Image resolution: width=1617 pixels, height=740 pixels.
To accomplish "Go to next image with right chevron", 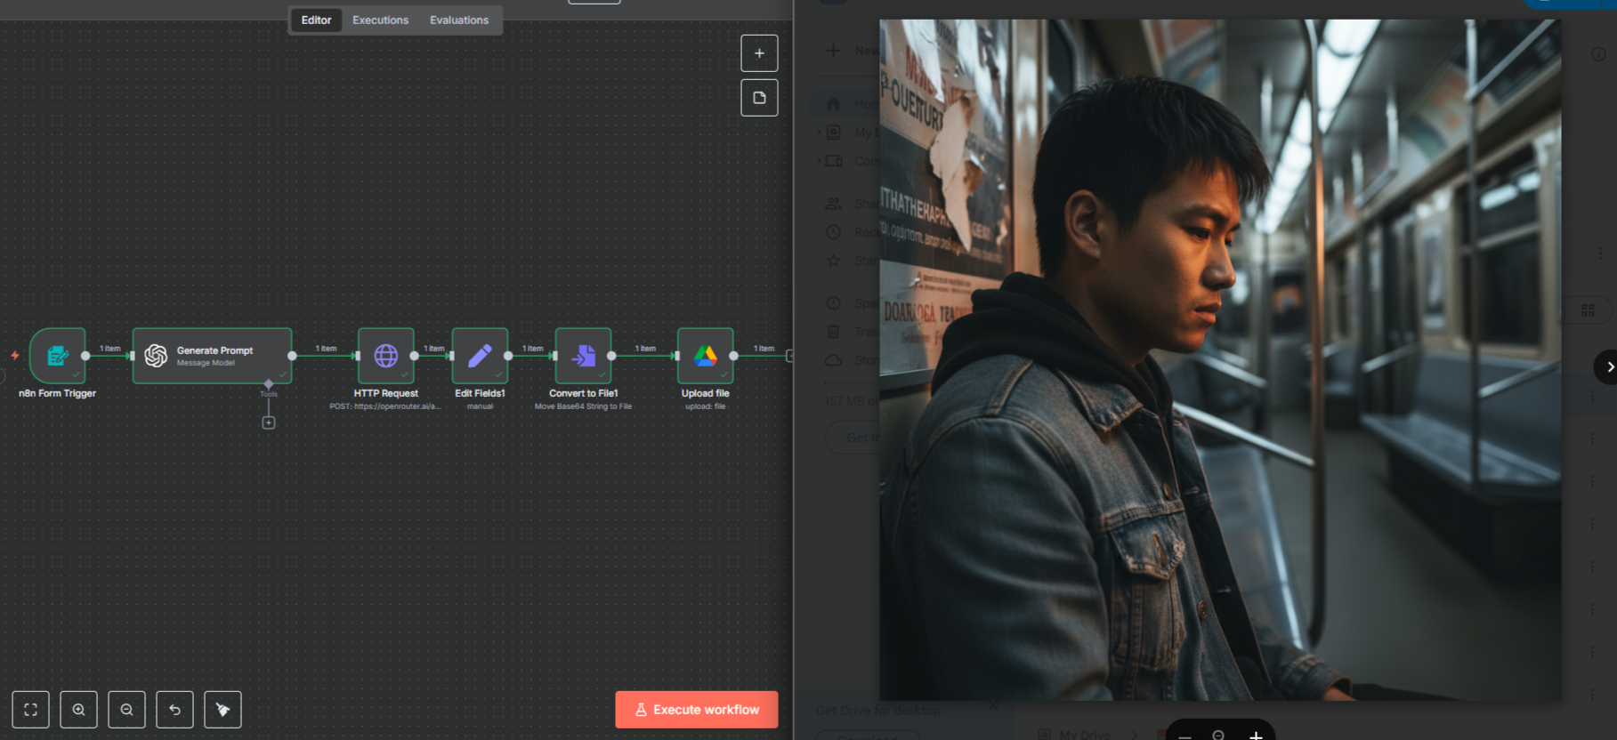I will tap(1608, 366).
